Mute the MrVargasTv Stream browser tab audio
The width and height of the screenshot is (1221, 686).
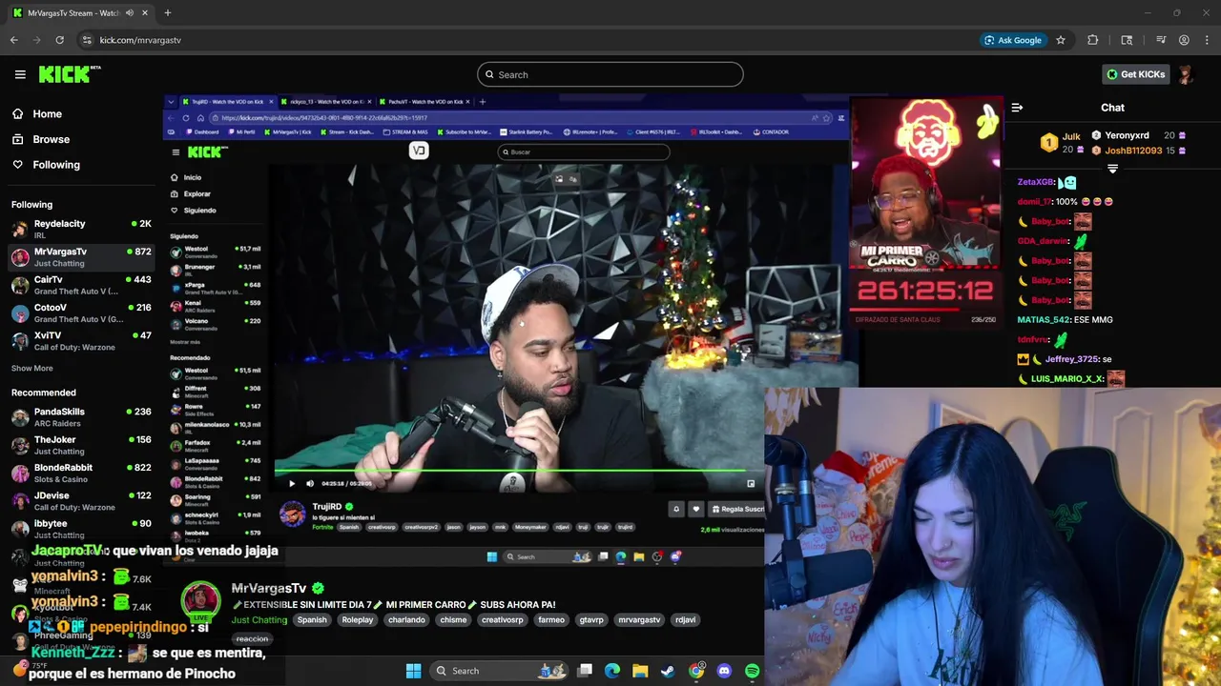click(x=130, y=13)
